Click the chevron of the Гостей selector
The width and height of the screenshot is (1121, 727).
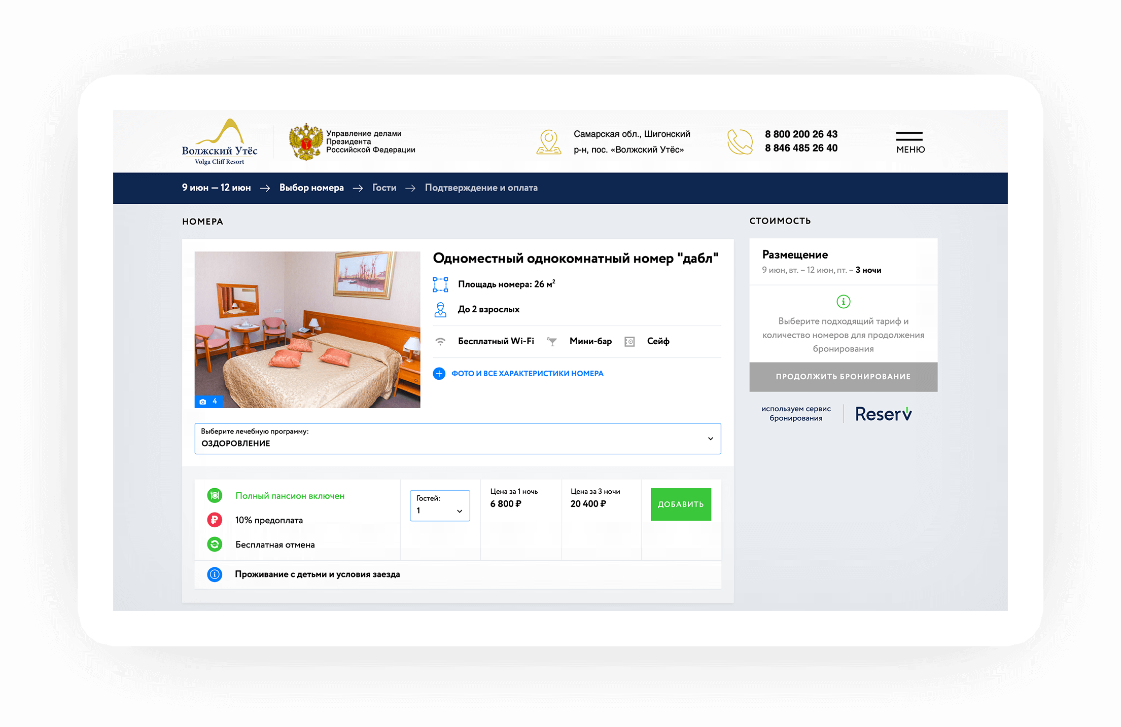(x=460, y=511)
